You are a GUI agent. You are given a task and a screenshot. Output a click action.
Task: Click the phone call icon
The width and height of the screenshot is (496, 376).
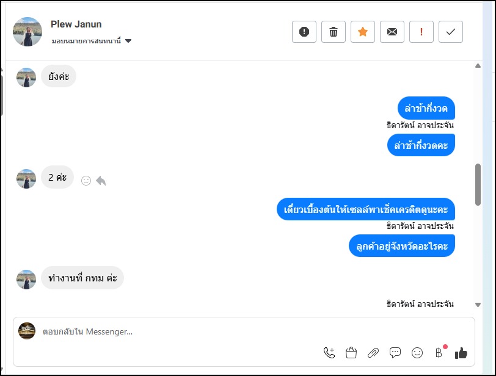click(x=329, y=352)
